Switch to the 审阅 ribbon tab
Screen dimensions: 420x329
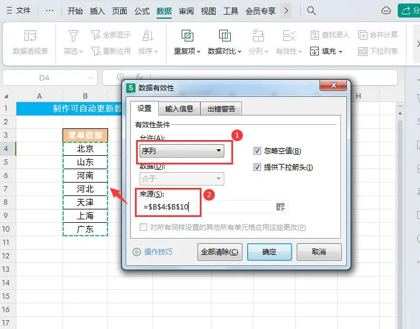[186, 11]
